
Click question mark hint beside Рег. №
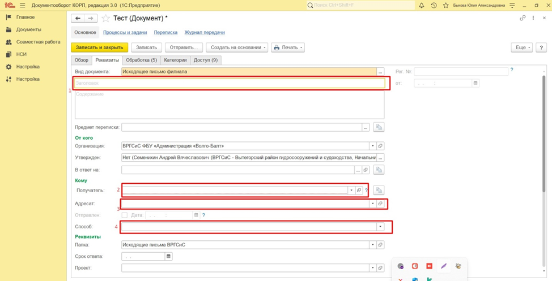[x=512, y=70]
